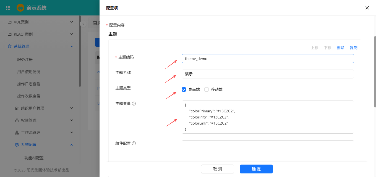This screenshot has width=376, height=177.
Task: Uncheck the 桌面端 checkbox
Action: [x=184, y=89]
